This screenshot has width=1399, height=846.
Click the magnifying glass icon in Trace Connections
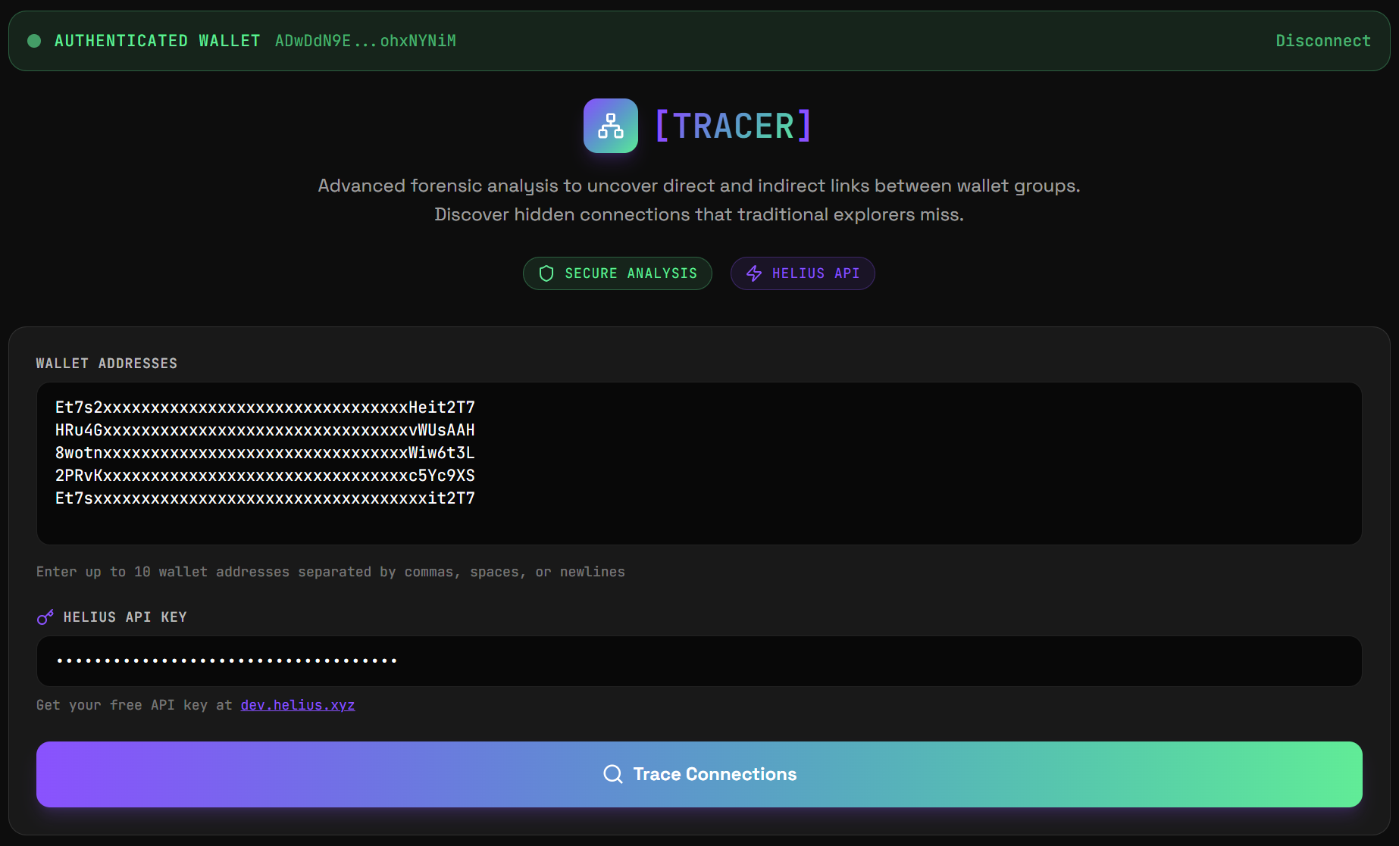pyautogui.click(x=612, y=774)
